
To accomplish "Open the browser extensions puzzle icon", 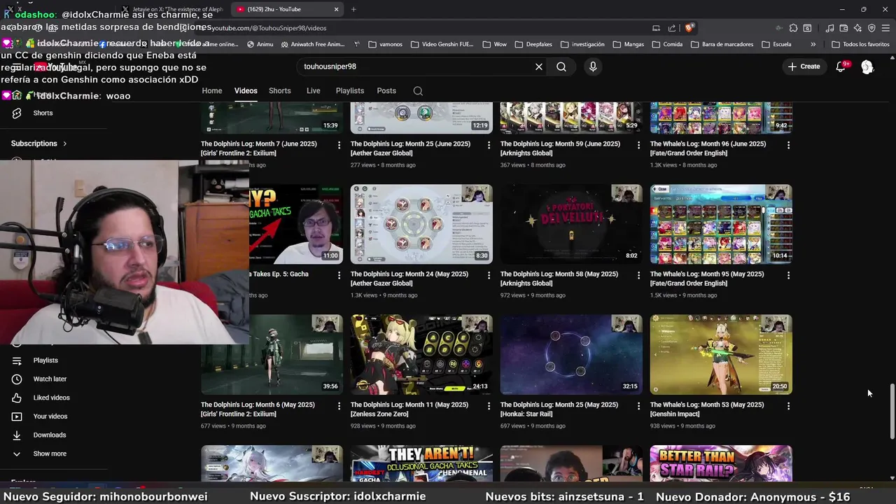I will click(793, 28).
